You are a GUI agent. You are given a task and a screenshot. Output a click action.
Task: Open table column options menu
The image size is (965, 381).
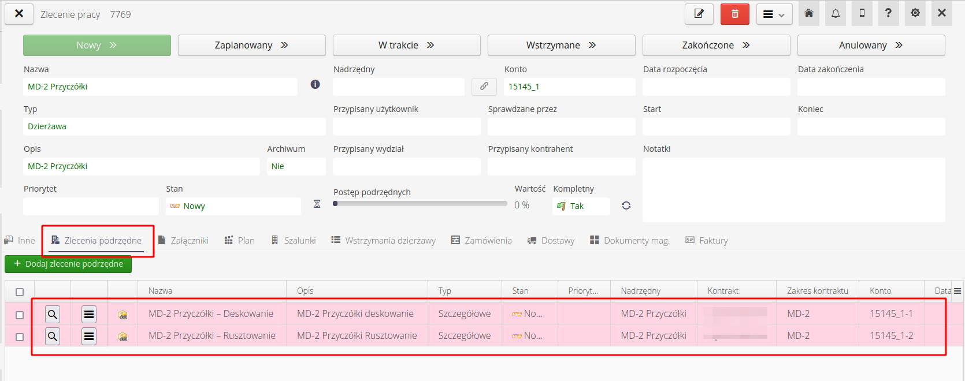(x=957, y=291)
